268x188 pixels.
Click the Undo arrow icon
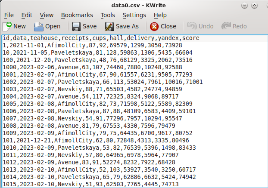(x=192, y=26)
